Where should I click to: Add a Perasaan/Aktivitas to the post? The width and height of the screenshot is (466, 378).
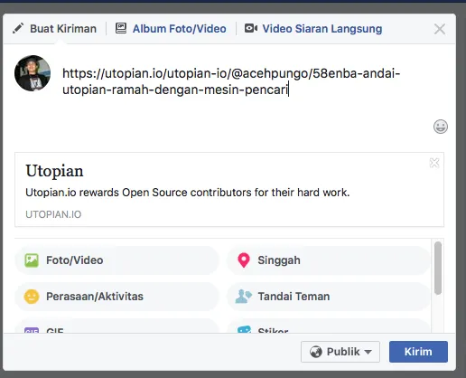(116, 297)
